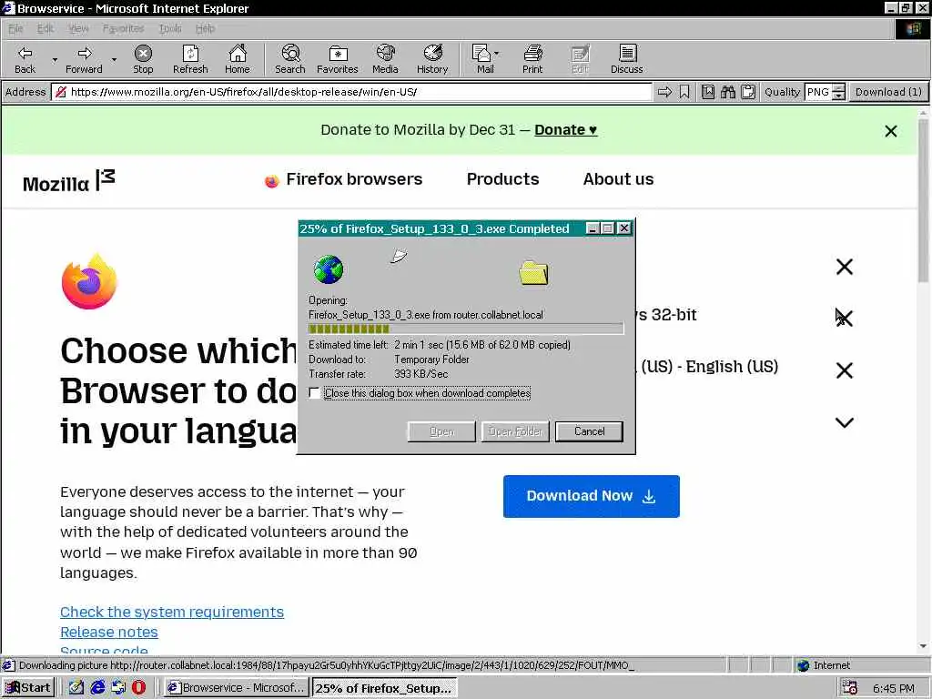Launch Internet Explorer from Quick Launch
This screenshot has width=932, height=699.
pyautogui.click(x=97, y=687)
